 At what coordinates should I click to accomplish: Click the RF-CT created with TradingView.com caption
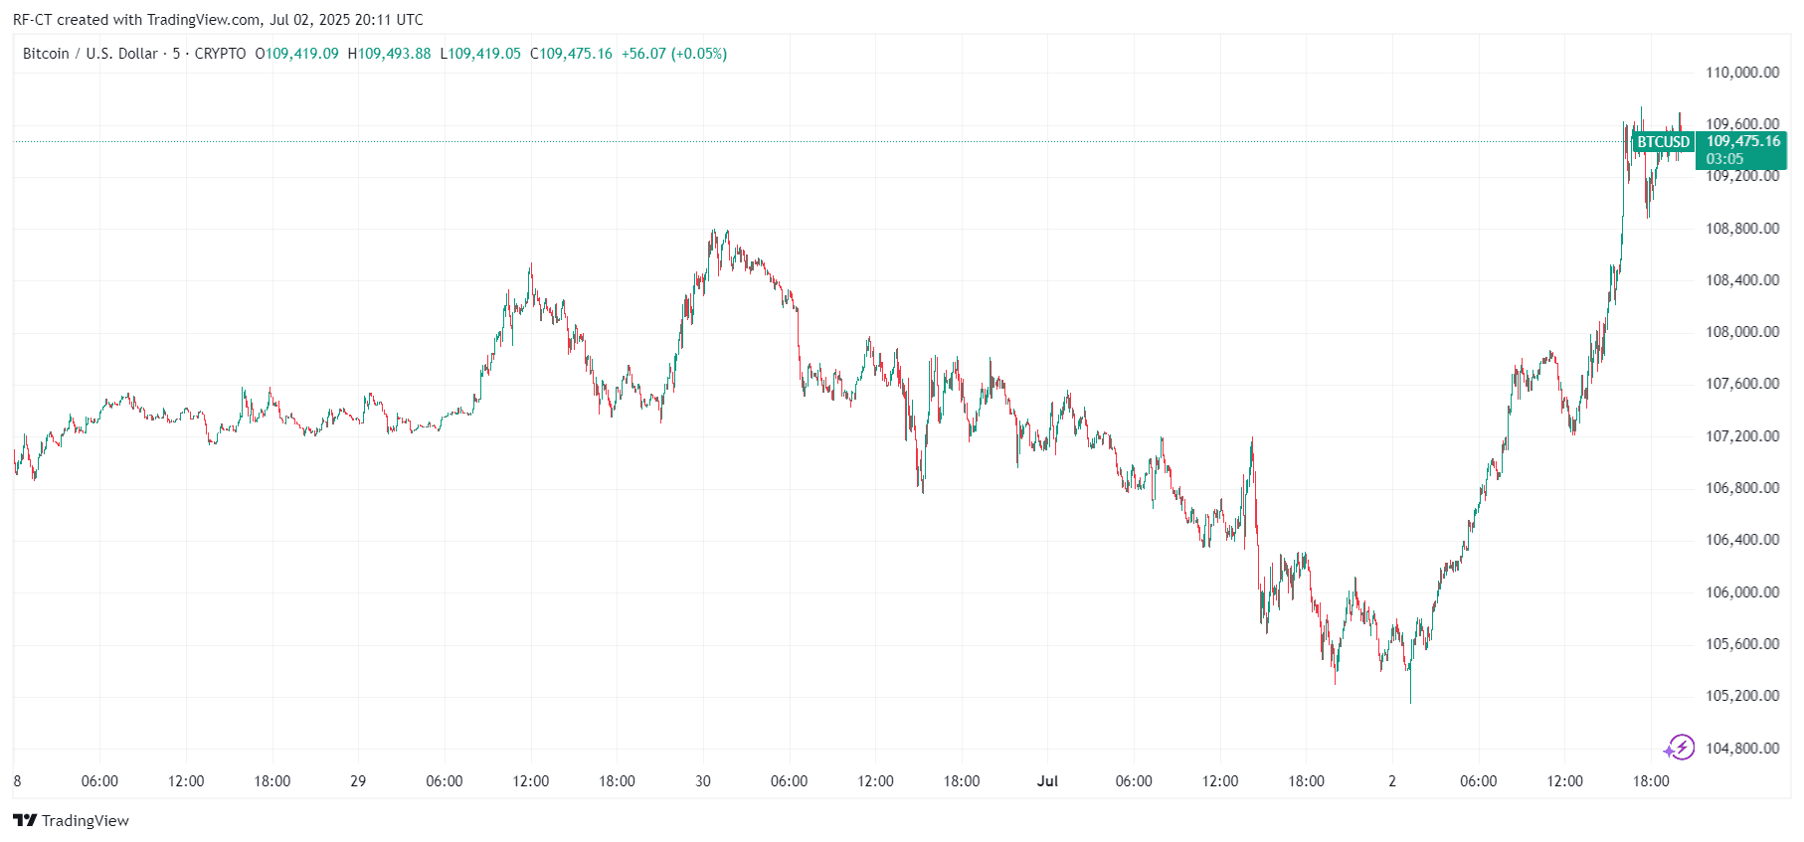(x=218, y=20)
